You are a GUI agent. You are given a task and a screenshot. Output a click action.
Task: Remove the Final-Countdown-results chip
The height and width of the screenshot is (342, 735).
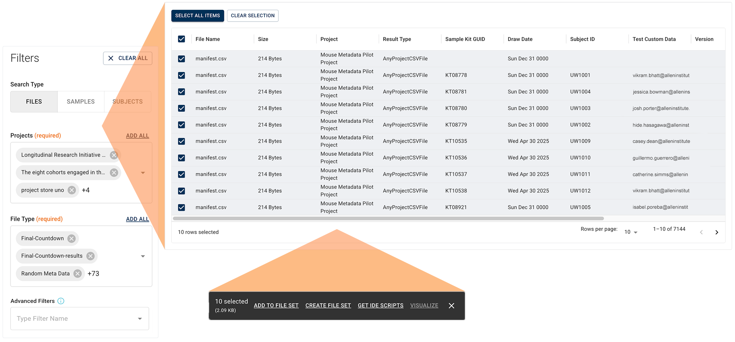click(x=91, y=256)
